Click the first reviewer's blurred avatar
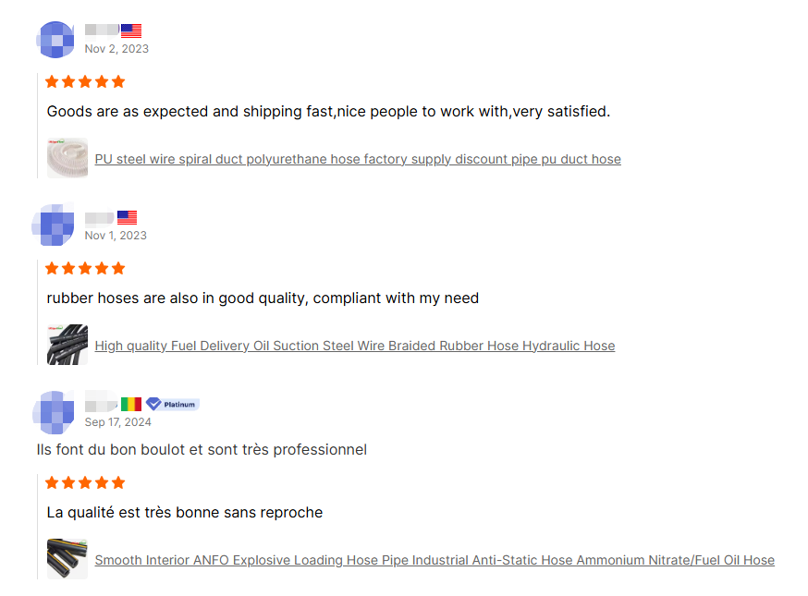 (55, 40)
